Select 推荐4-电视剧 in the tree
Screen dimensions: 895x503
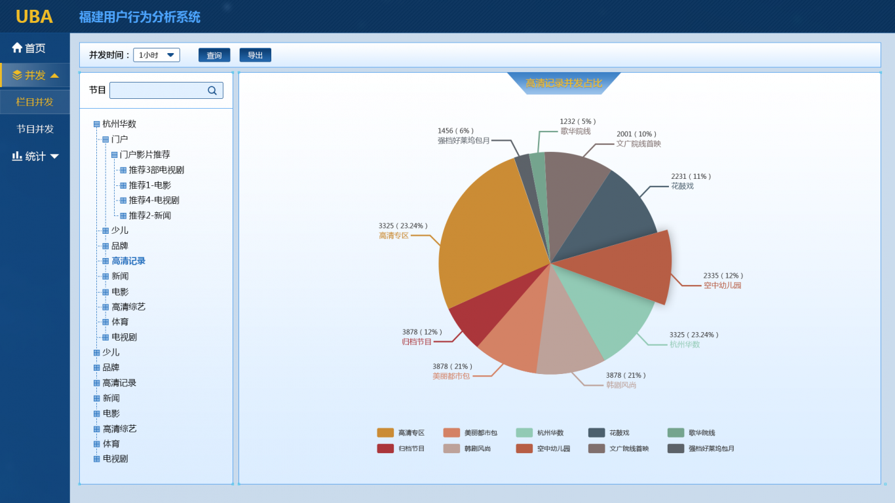pyautogui.click(x=154, y=200)
